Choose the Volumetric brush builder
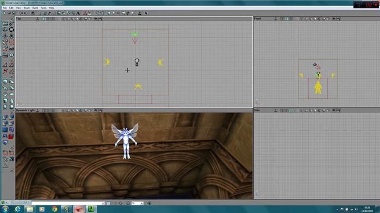Screen dimensions: 380x213 click(5, 106)
